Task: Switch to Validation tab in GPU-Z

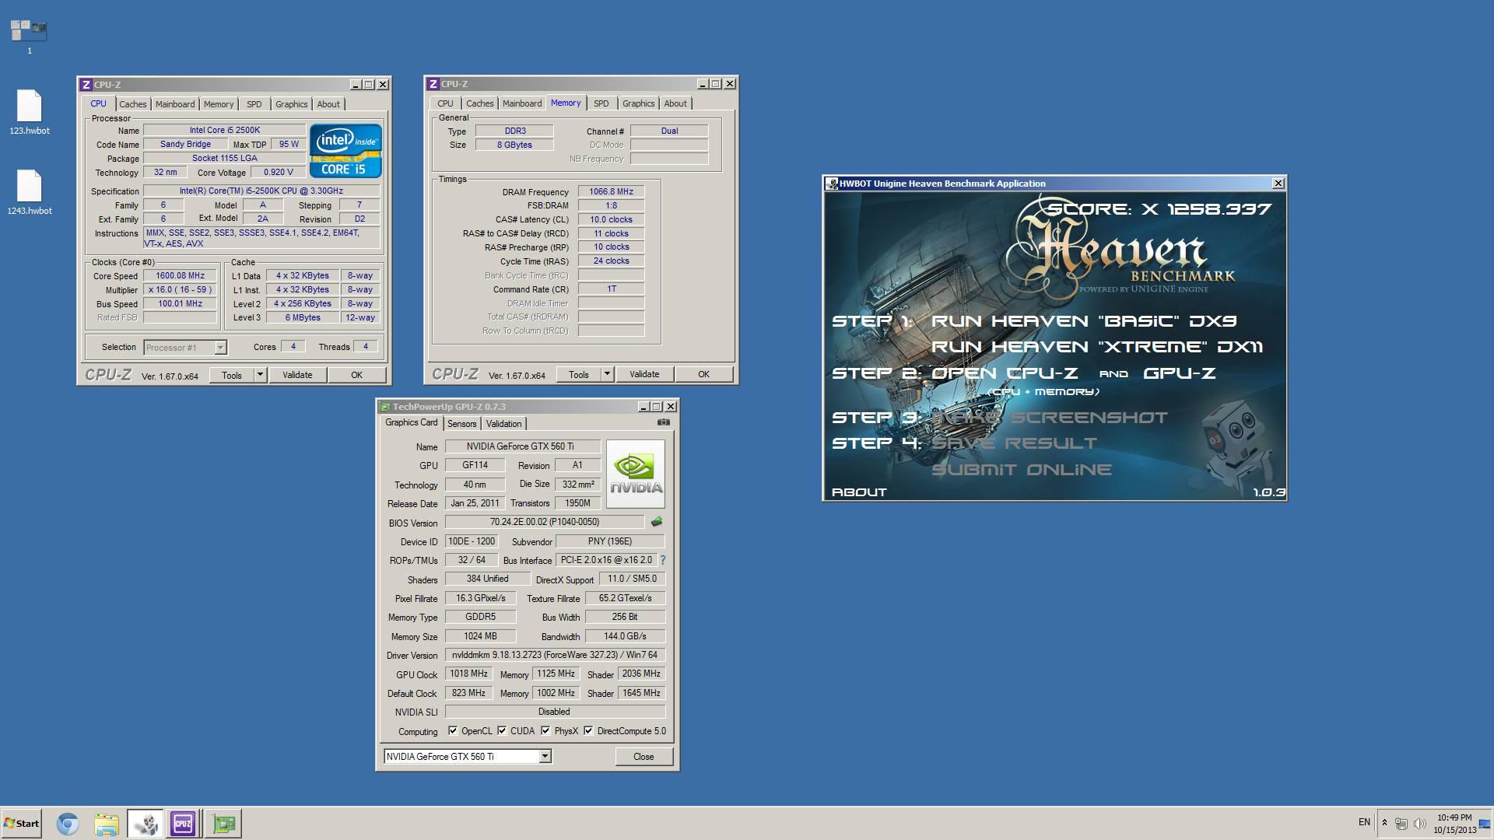Action: [503, 424]
